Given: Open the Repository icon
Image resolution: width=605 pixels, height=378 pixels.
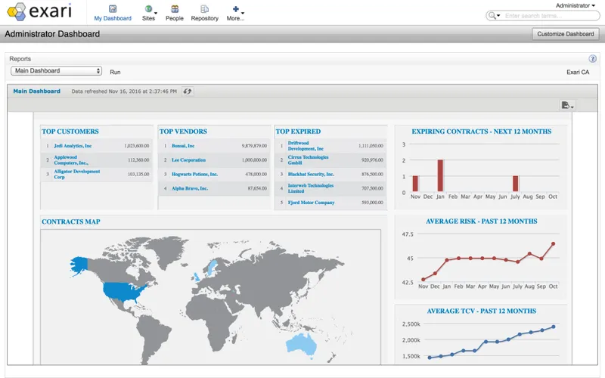Looking at the screenshot, I should [x=204, y=9].
